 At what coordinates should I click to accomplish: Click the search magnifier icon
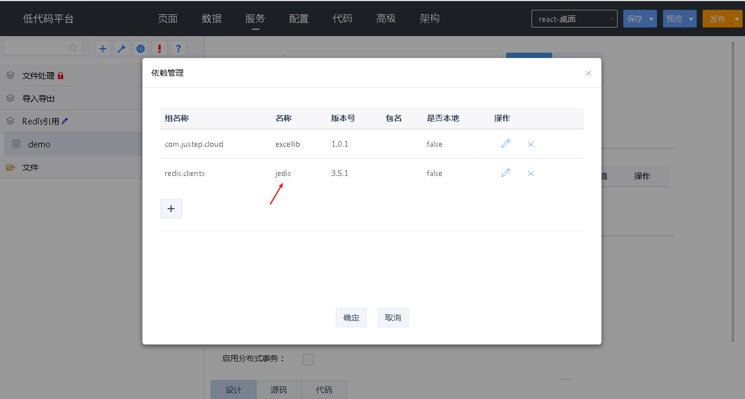pyautogui.click(x=73, y=48)
